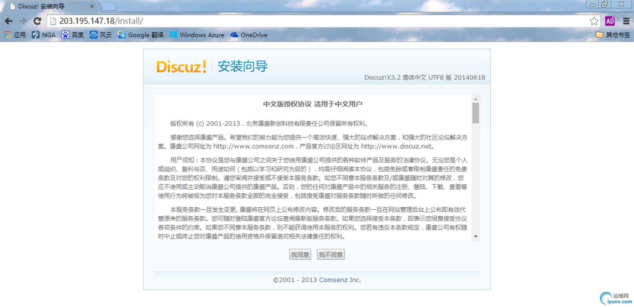This screenshot has width=634, height=307.
Task: Click the license agreement scrollbar thumb
Action: [476, 113]
